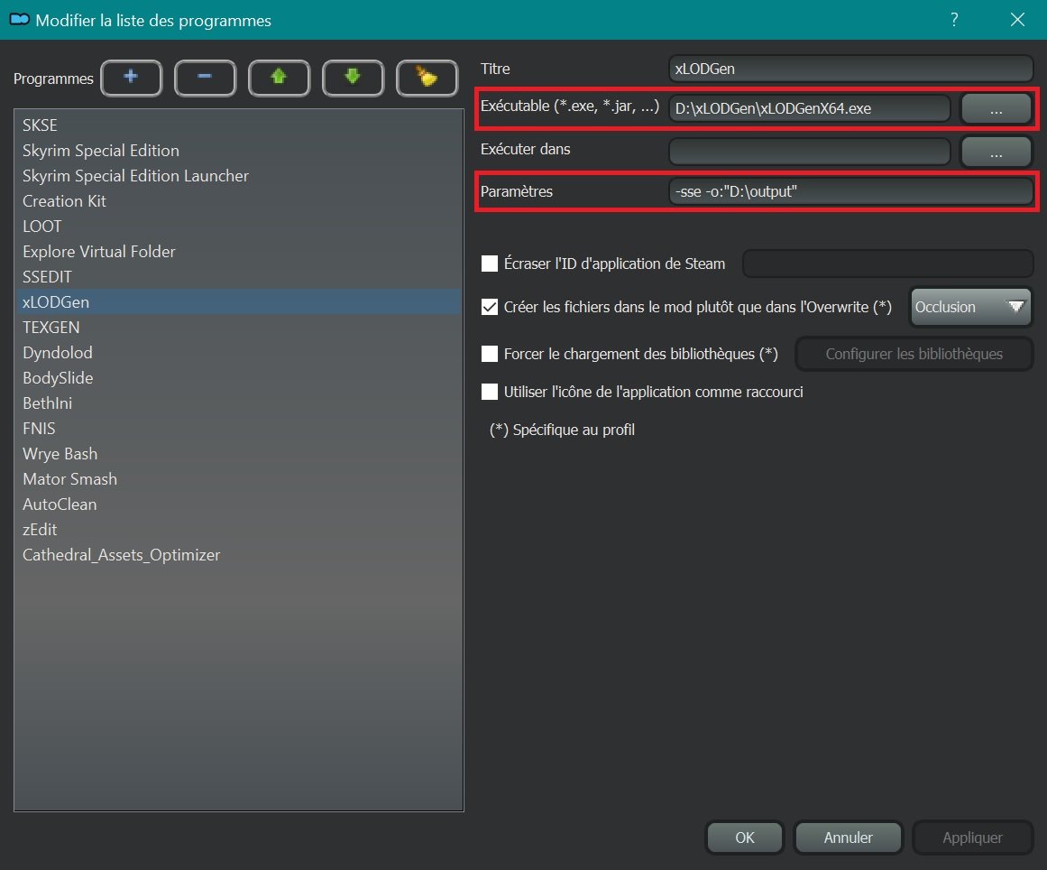Browse for executable file with ellipsis button
The width and height of the screenshot is (1047, 870).
pyautogui.click(x=996, y=109)
